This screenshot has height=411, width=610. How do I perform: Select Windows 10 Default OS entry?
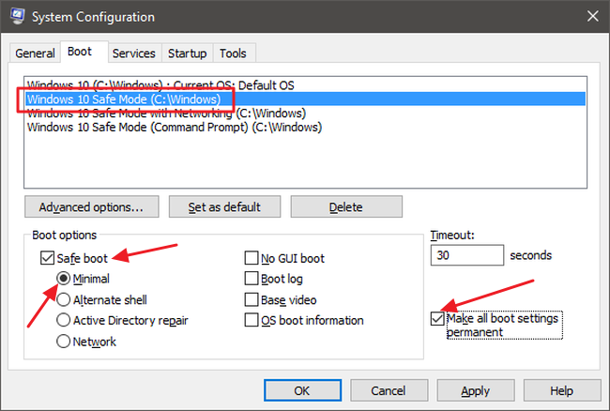coord(160,85)
